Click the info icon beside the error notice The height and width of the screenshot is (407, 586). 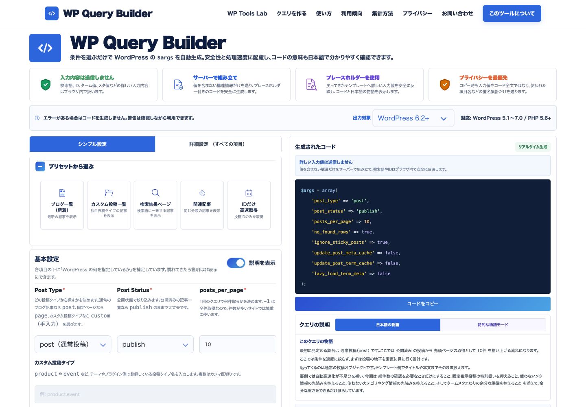tap(37, 118)
